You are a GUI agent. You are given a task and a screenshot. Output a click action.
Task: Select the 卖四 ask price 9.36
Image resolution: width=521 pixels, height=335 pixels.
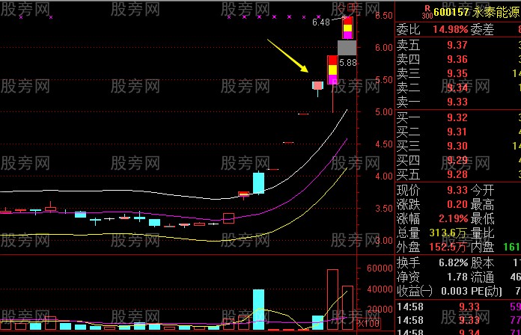(x=457, y=59)
